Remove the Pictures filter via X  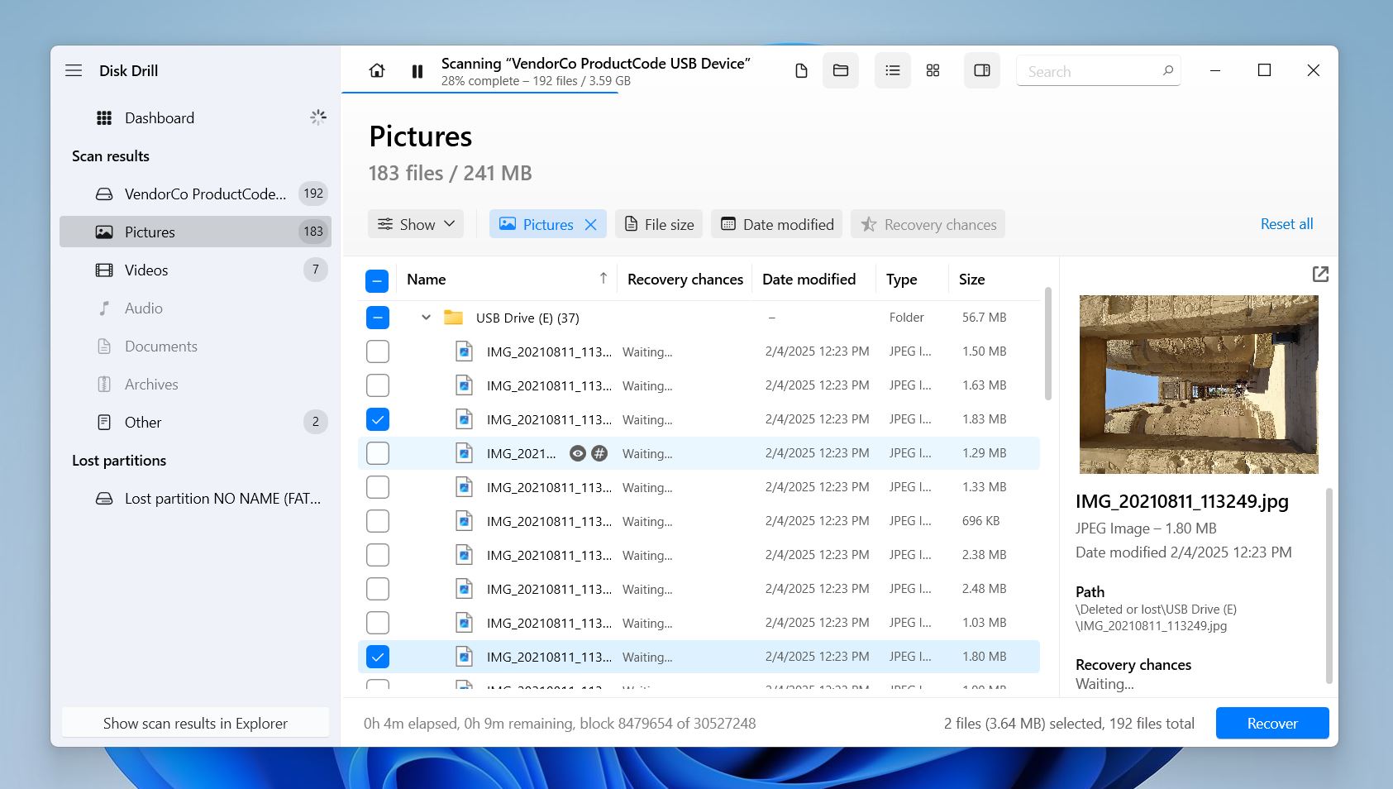590,224
